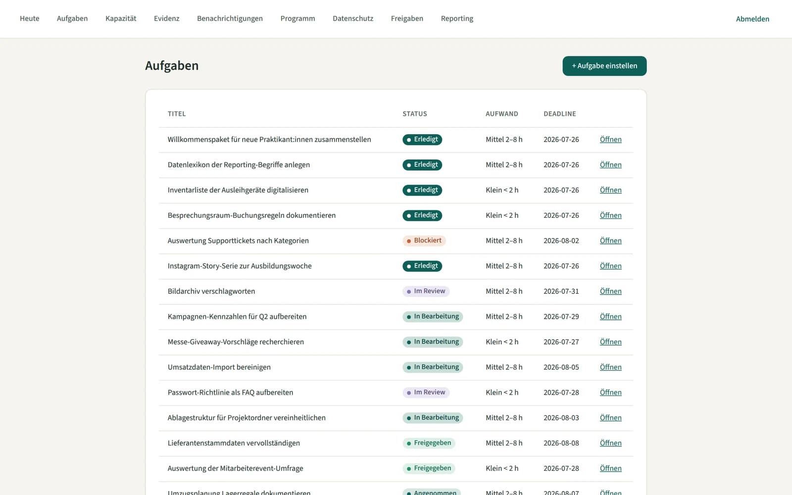
Task: Select title 'Kampagnen-Kennzahlen für Q2 aufbereiten'
Action: [237, 317]
